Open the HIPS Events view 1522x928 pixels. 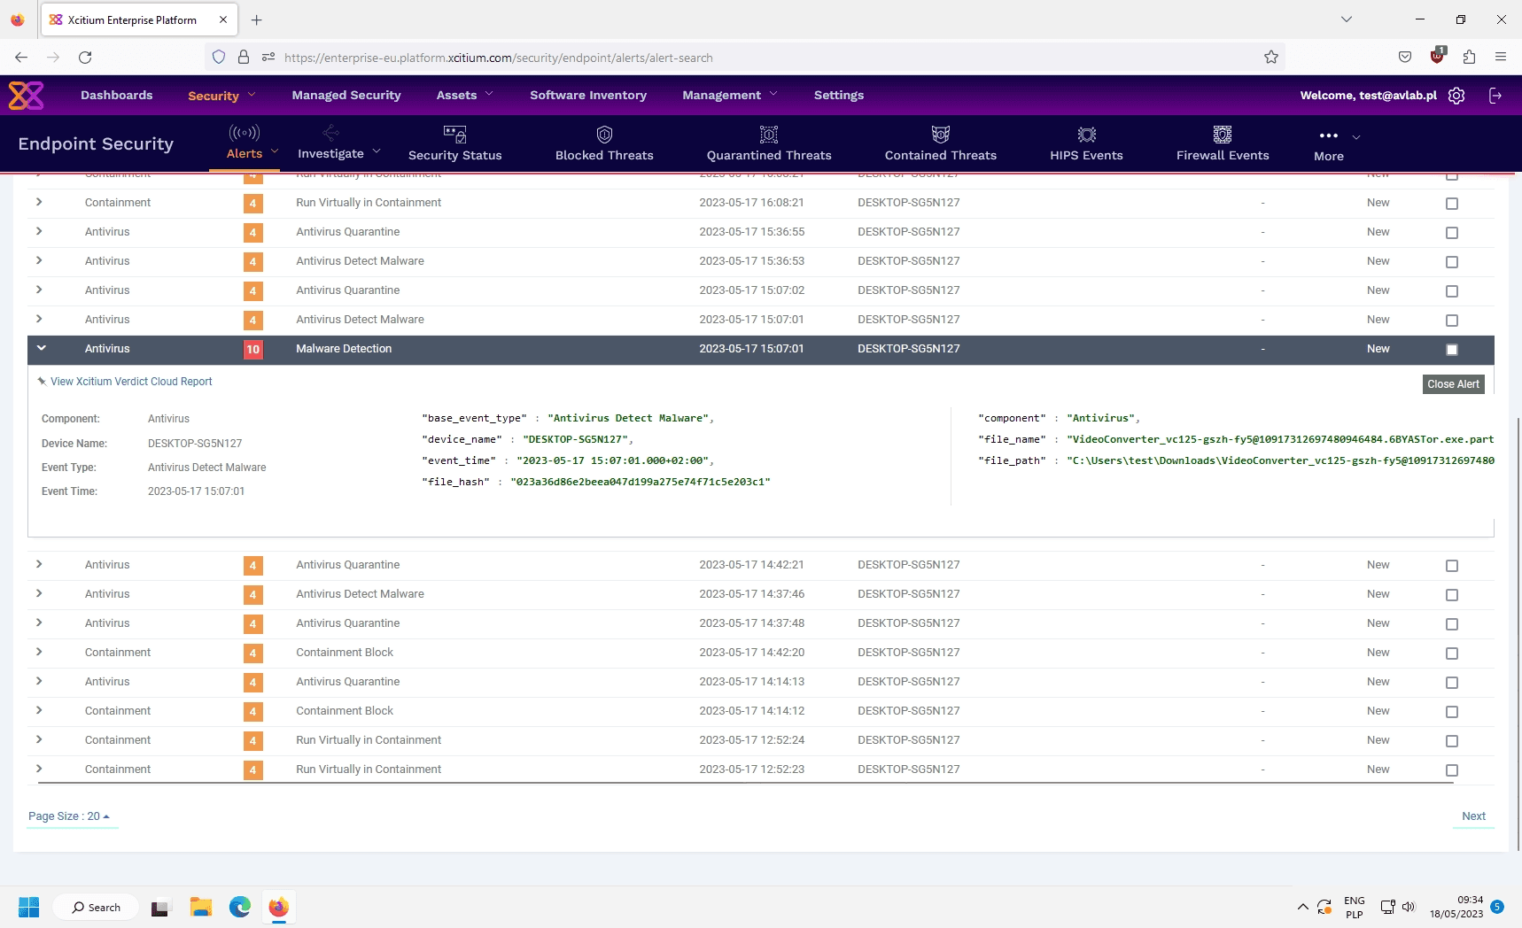point(1086,144)
